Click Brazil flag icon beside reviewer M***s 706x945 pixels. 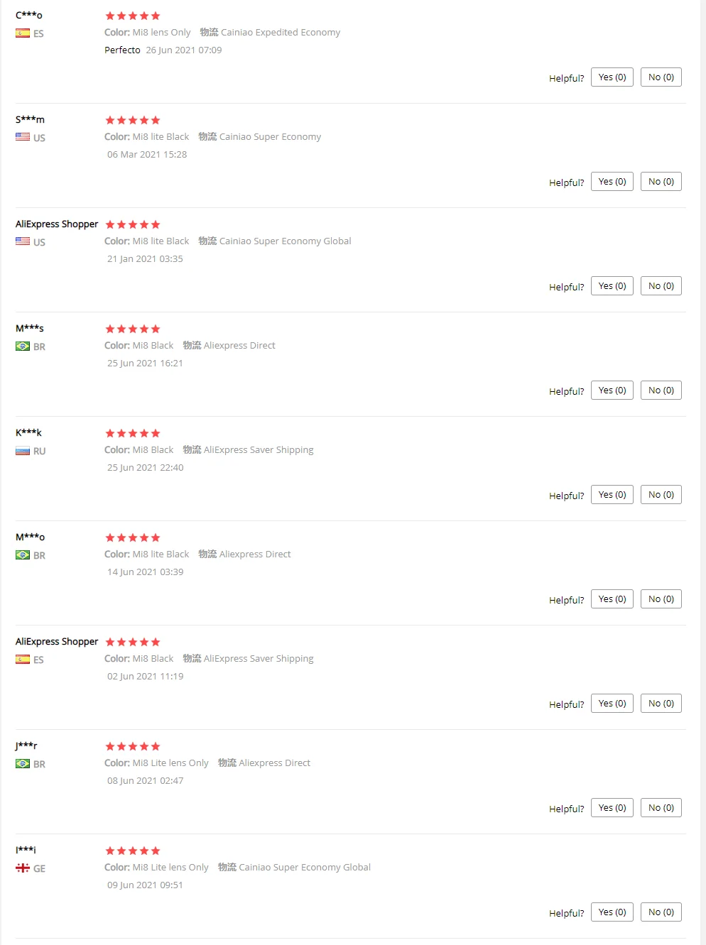click(x=23, y=346)
